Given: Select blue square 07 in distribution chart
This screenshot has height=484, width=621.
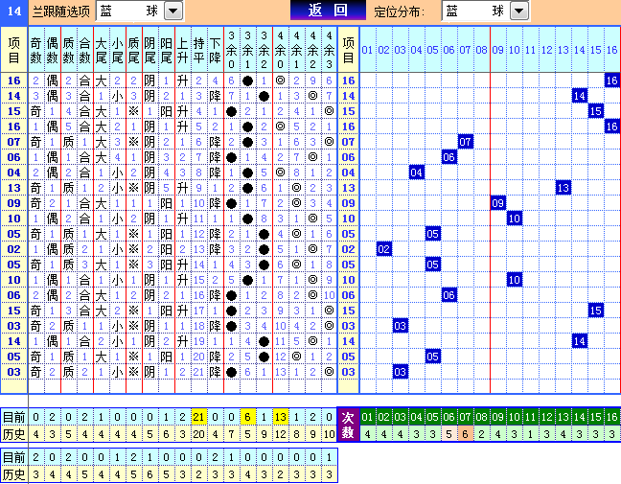Looking at the screenshot, I should 466,142.
